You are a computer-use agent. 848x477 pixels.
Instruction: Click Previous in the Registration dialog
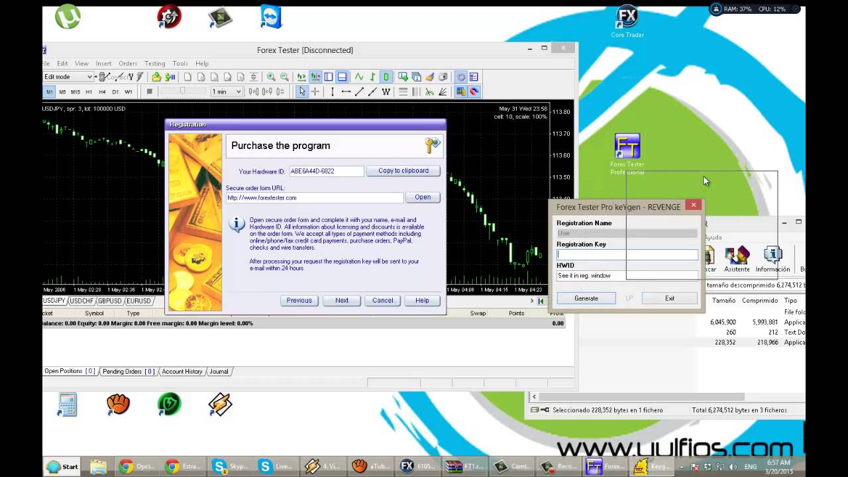pos(299,301)
